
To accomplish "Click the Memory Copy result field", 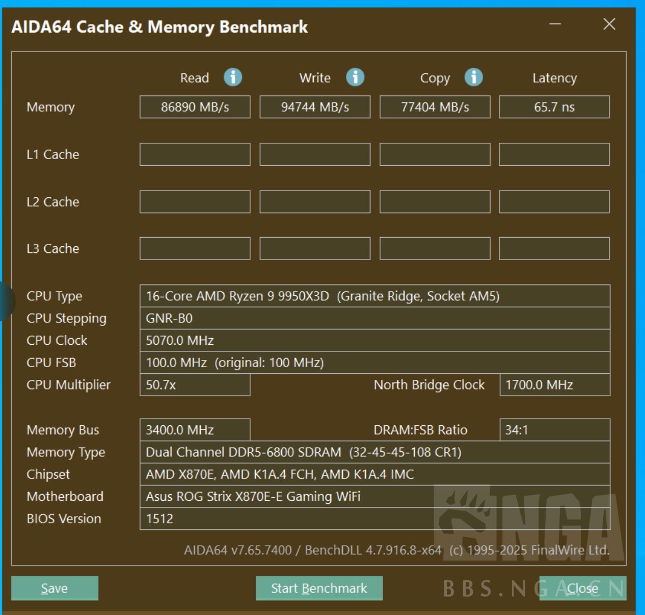I will [x=435, y=107].
